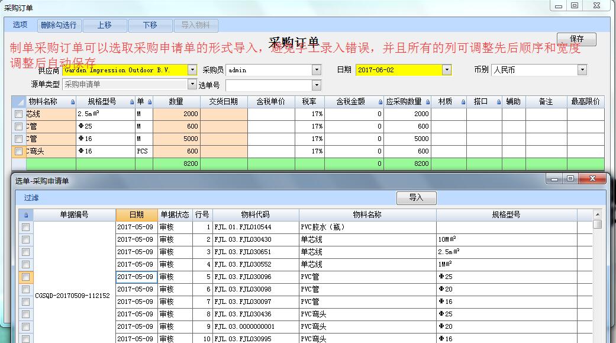616x343 pixels.
Task: Tick checkbox for 芯线 row in order grid
Action: pyautogui.click(x=18, y=114)
